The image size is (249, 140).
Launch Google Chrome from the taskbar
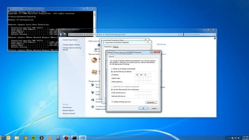click(25, 138)
